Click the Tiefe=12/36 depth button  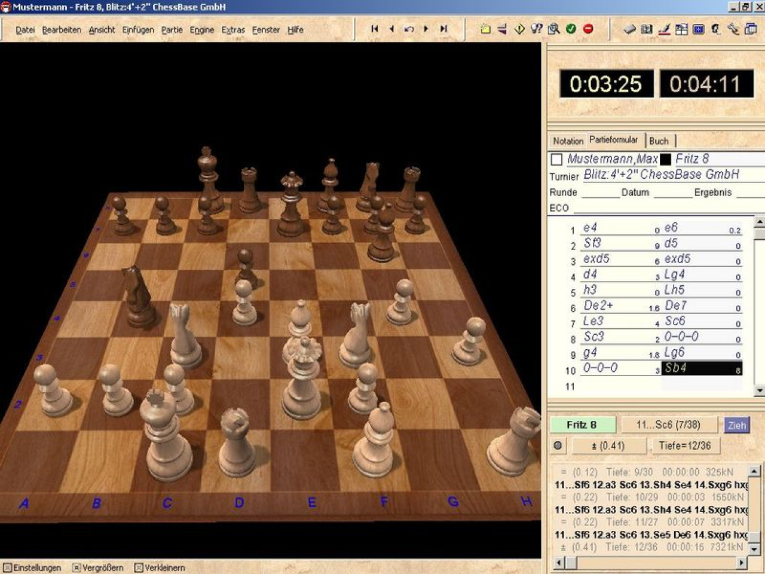(685, 445)
